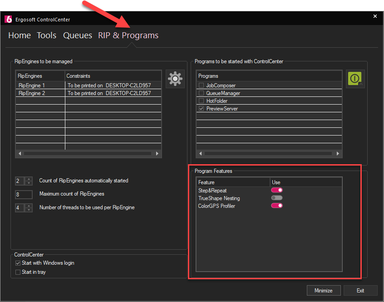Check the JobComposer program checkbox
The height and width of the screenshot is (302, 384).
202,86
